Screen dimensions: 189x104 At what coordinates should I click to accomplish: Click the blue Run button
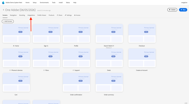[183, 10]
